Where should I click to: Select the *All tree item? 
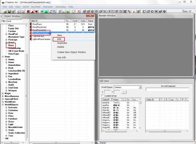point(7,139)
